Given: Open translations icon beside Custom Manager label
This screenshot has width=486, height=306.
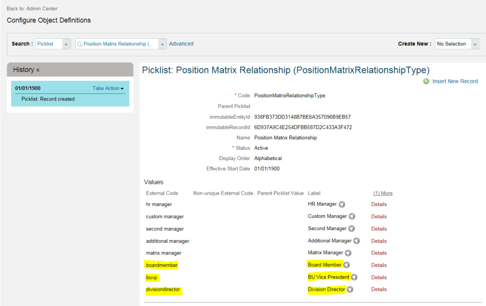Looking at the screenshot, I should pos(352,216).
